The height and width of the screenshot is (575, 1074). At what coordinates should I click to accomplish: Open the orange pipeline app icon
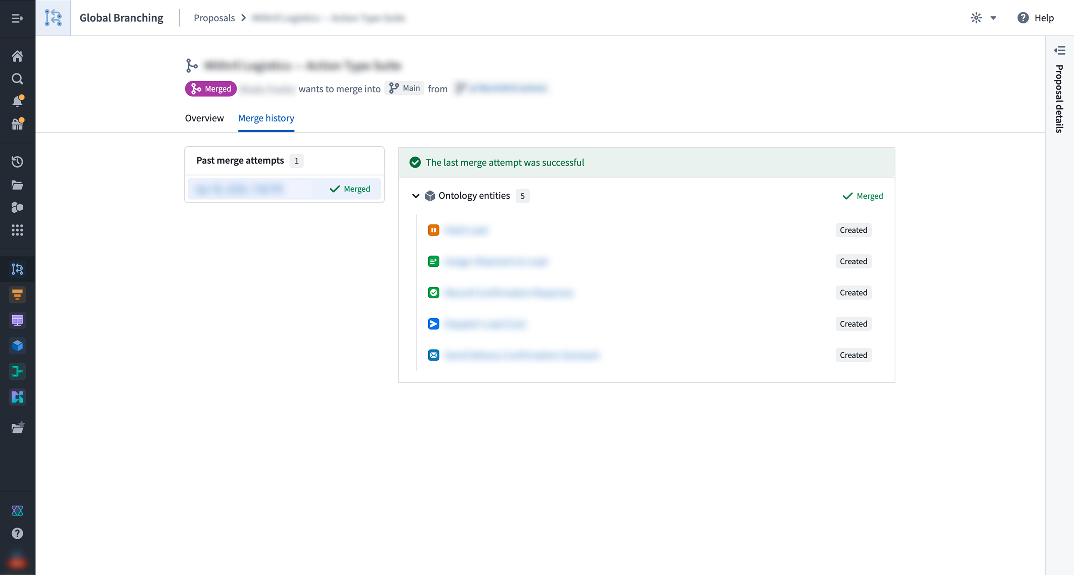[x=17, y=295]
